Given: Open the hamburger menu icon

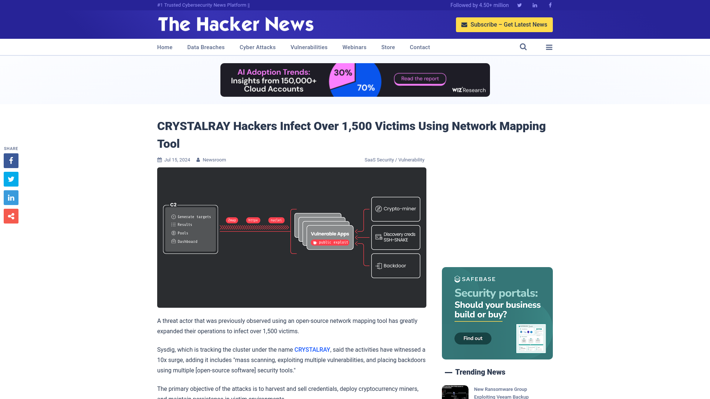Looking at the screenshot, I should click(x=549, y=47).
